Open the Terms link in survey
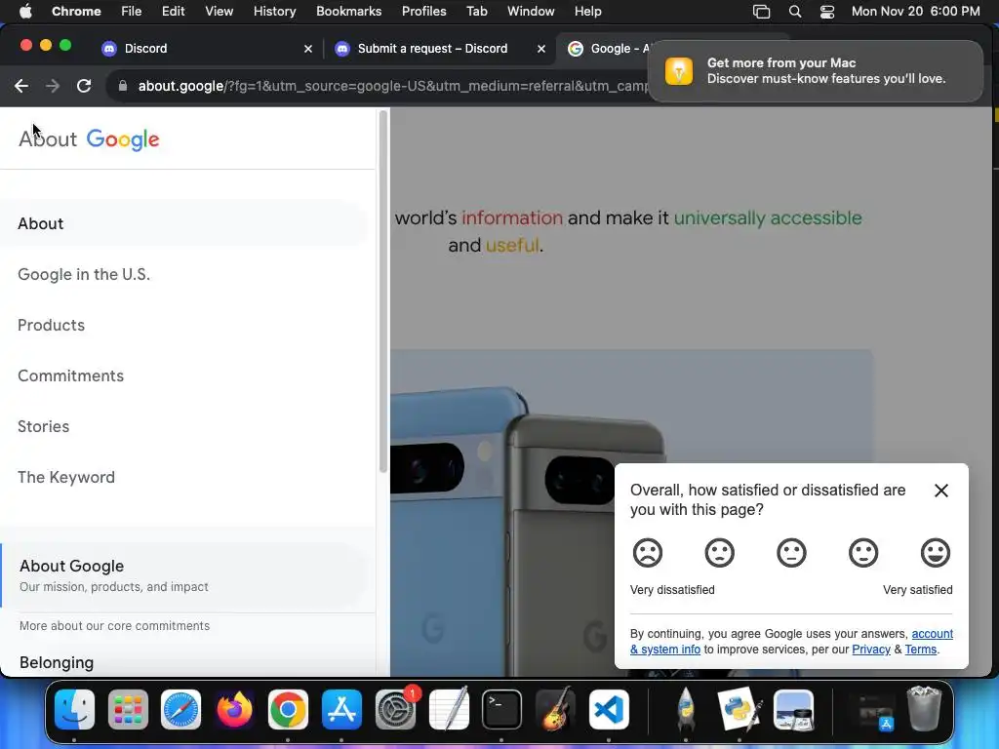Image resolution: width=999 pixels, height=749 pixels. coord(921,649)
